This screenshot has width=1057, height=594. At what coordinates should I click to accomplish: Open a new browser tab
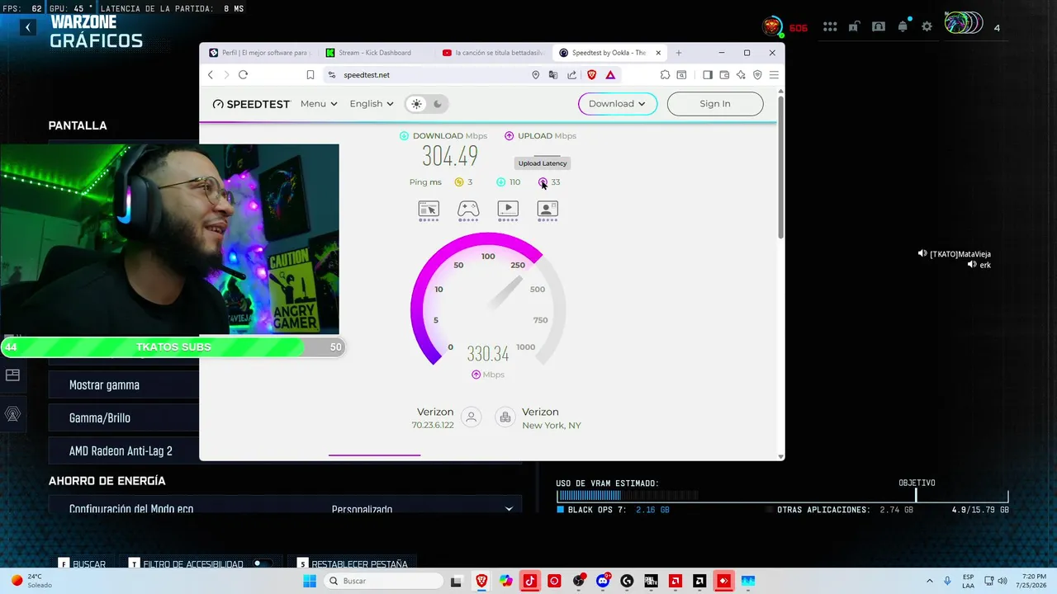679,53
